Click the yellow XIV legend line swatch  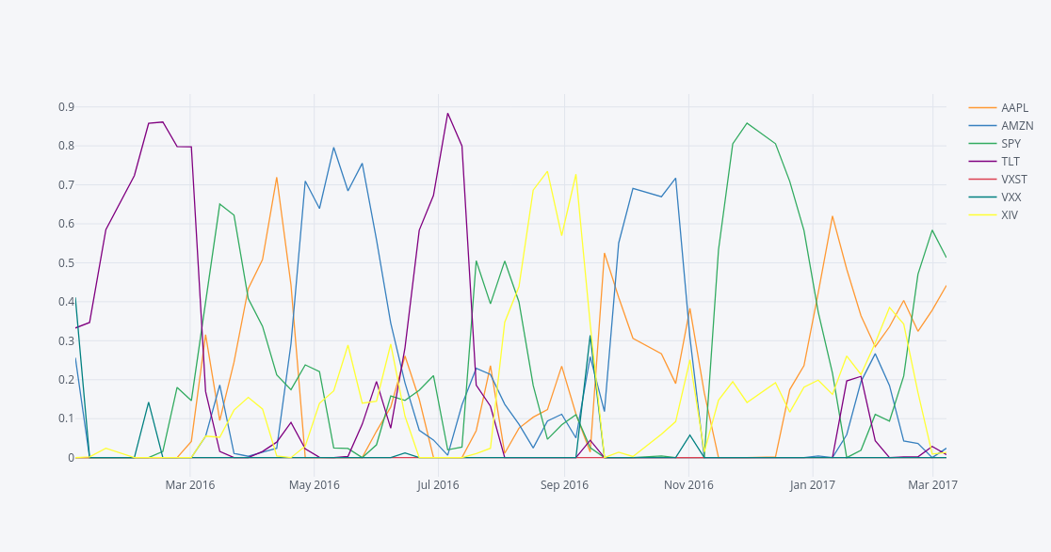(x=982, y=214)
